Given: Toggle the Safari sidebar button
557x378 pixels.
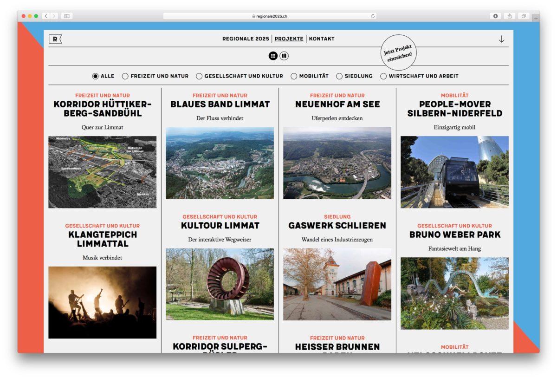Looking at the screenshot, I should (x=67, y=16).
